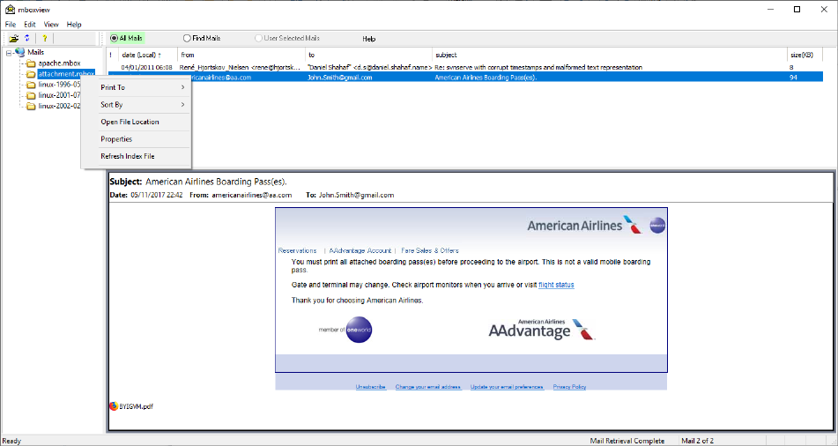Click the John.Smith@gmail.com cell in mail list
Image resolution: width=838 pixels, height=446 pixels.
click(x=340, y=78)
